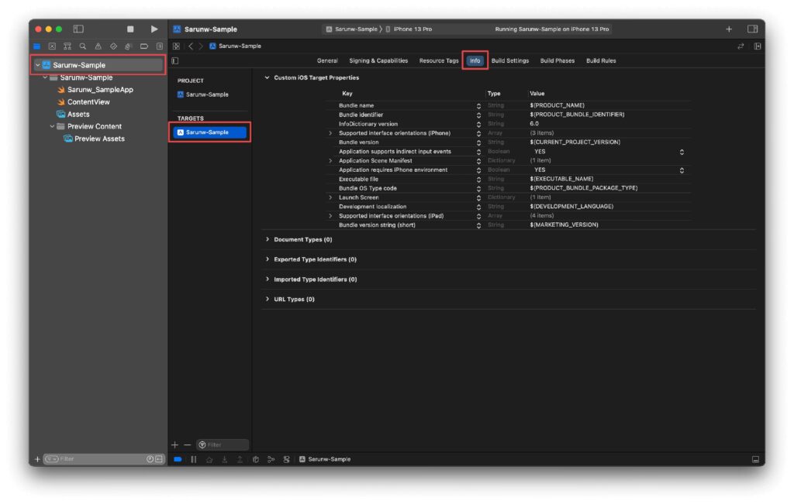Viewport: 794px width, 504px height.
Task: Toggle the inspector panel on the right
Action: click(752, 29)
